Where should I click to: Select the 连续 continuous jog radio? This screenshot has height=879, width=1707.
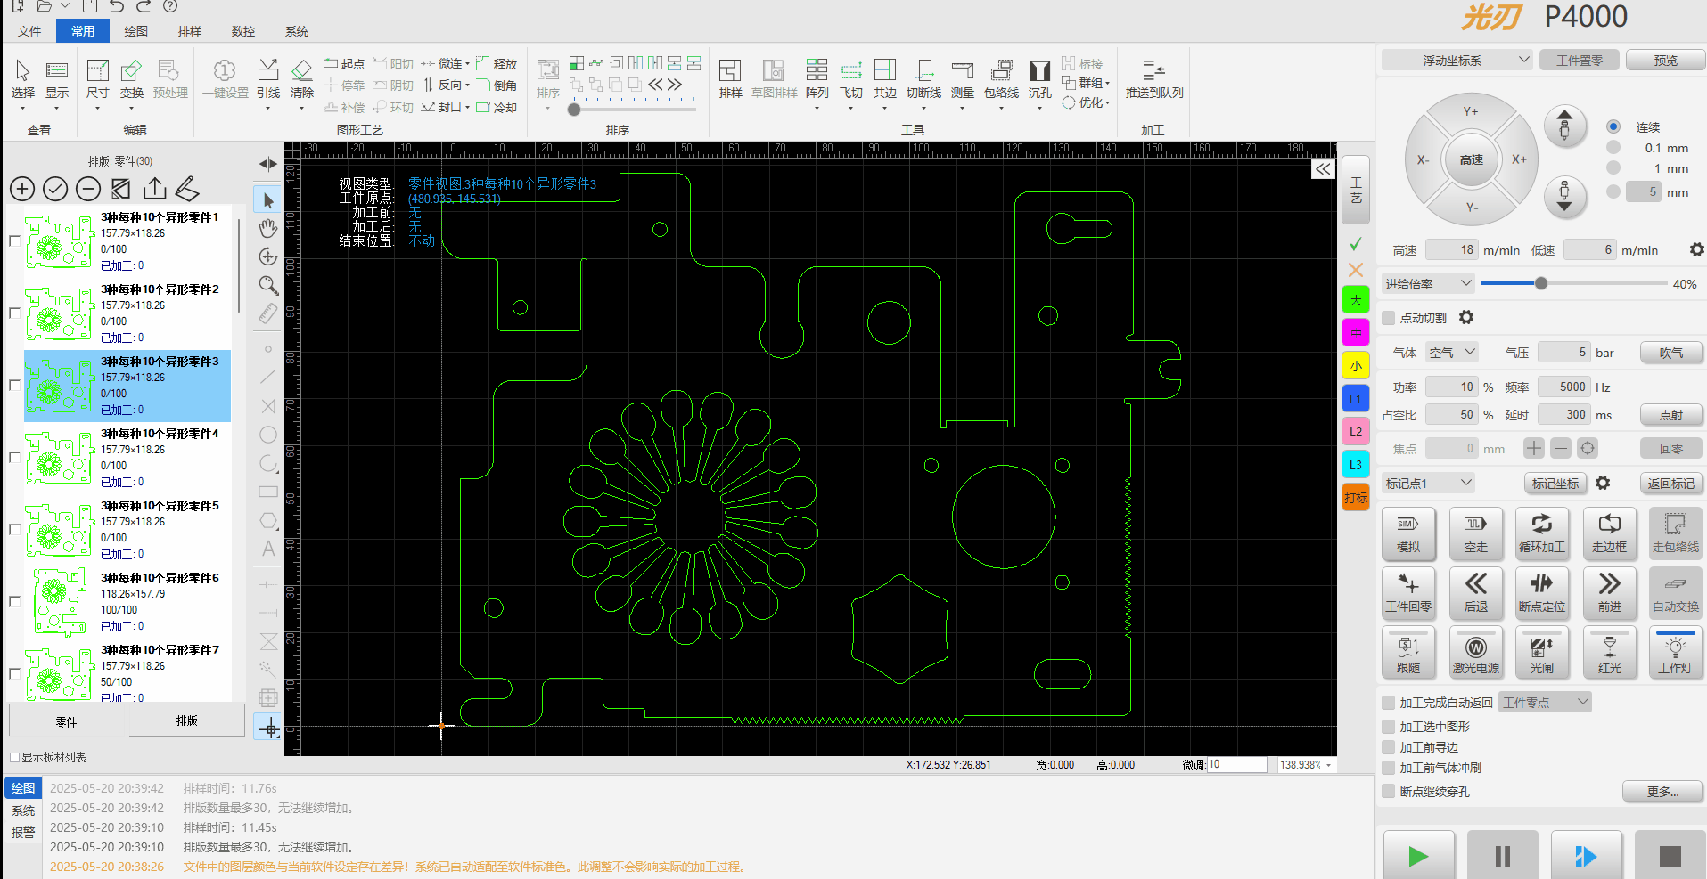tap(1613, 126)
